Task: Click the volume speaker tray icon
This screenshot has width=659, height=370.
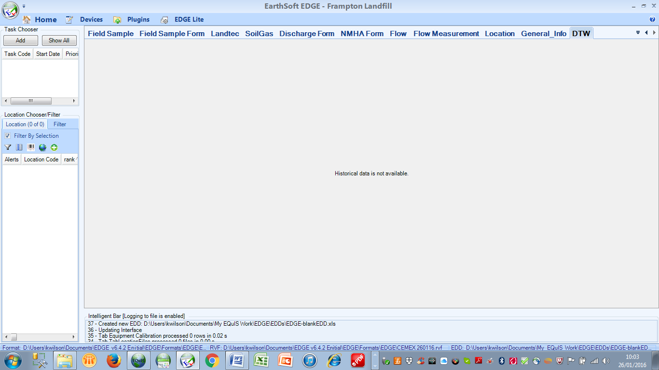Action: click(606, 361)
